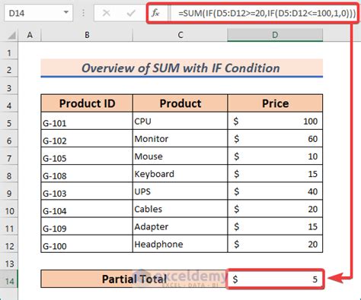This screenshot has height=300, width=361.
Task: Click the Headphone product cell
Action: tap(180, 244)
